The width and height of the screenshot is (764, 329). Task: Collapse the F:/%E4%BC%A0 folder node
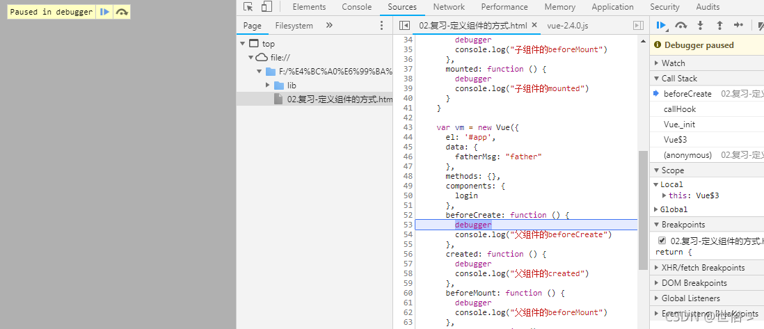260,72
